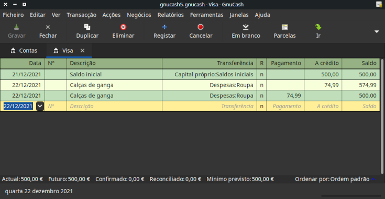385x199 pixels.
Task: Click the Pagamento column header
Action: pyautogui.click(x=285, y=63)
